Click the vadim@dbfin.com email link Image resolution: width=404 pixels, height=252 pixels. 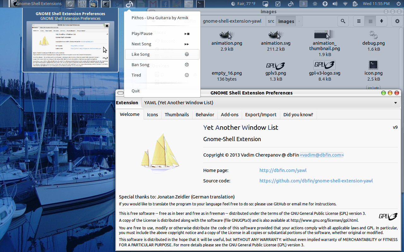point(322,155)
